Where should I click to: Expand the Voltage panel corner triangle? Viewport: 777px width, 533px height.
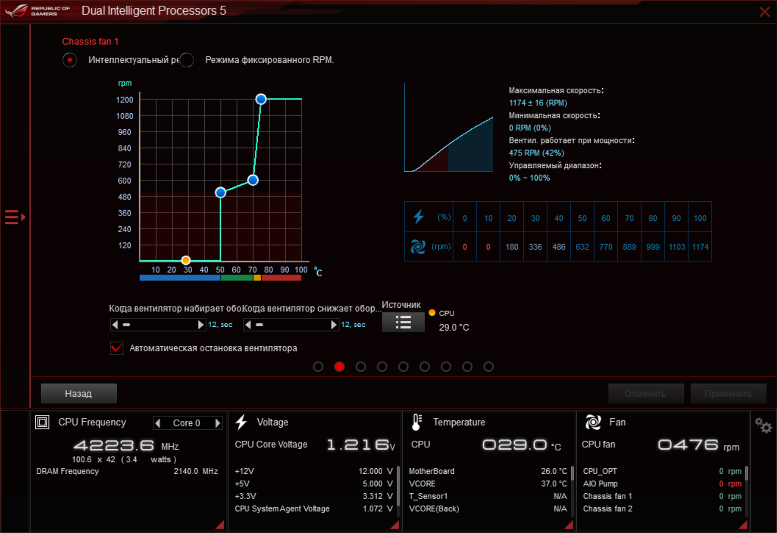(394, 525)
